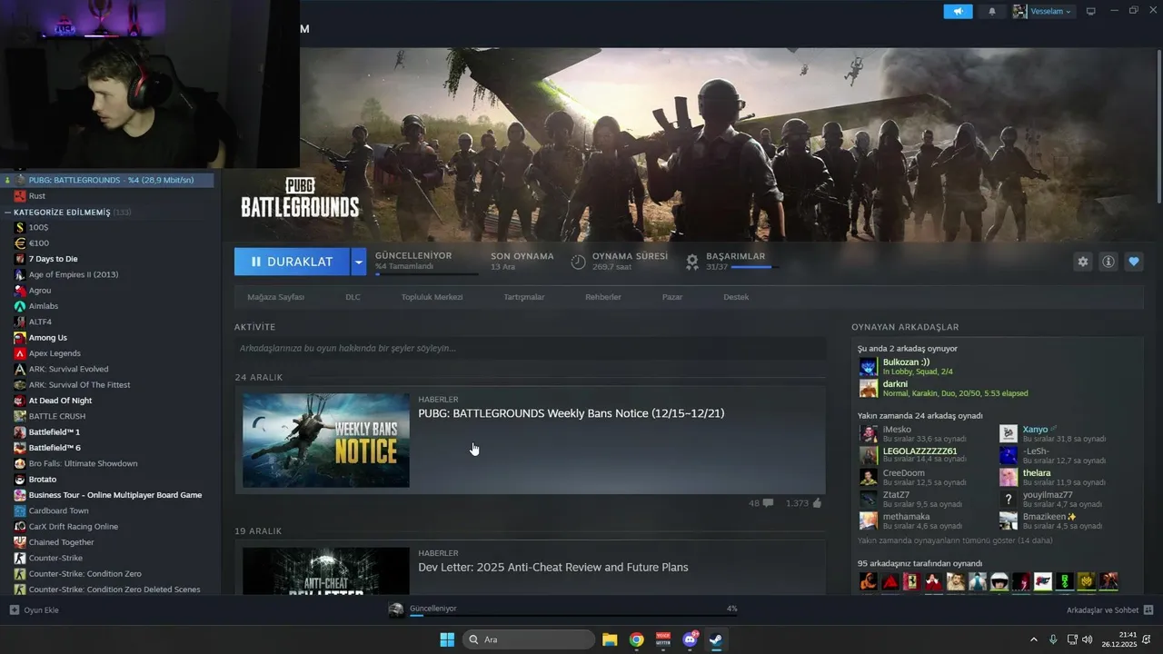Open Arkadaşlar ve Sohbet friends icon

[1148, 610]
